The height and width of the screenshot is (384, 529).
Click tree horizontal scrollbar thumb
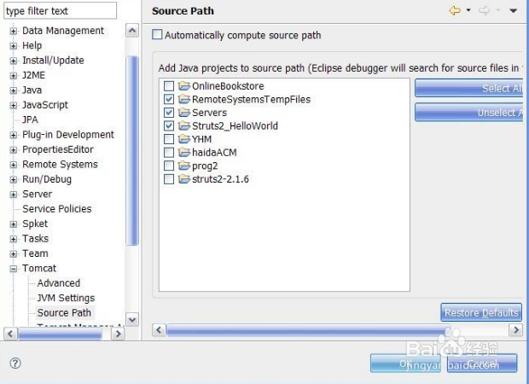point(60,334)
